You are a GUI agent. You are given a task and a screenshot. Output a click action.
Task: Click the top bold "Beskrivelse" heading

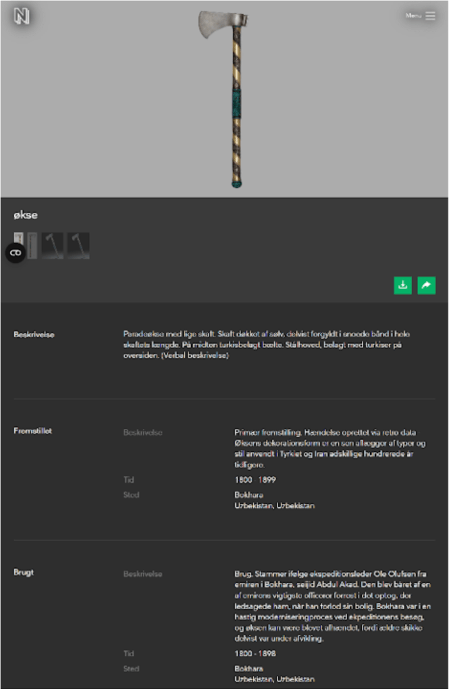point(34,334)
